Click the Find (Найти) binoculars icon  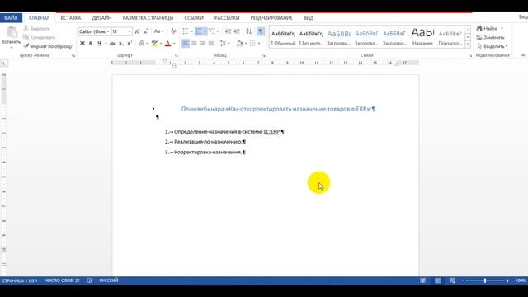pos(479,28)
